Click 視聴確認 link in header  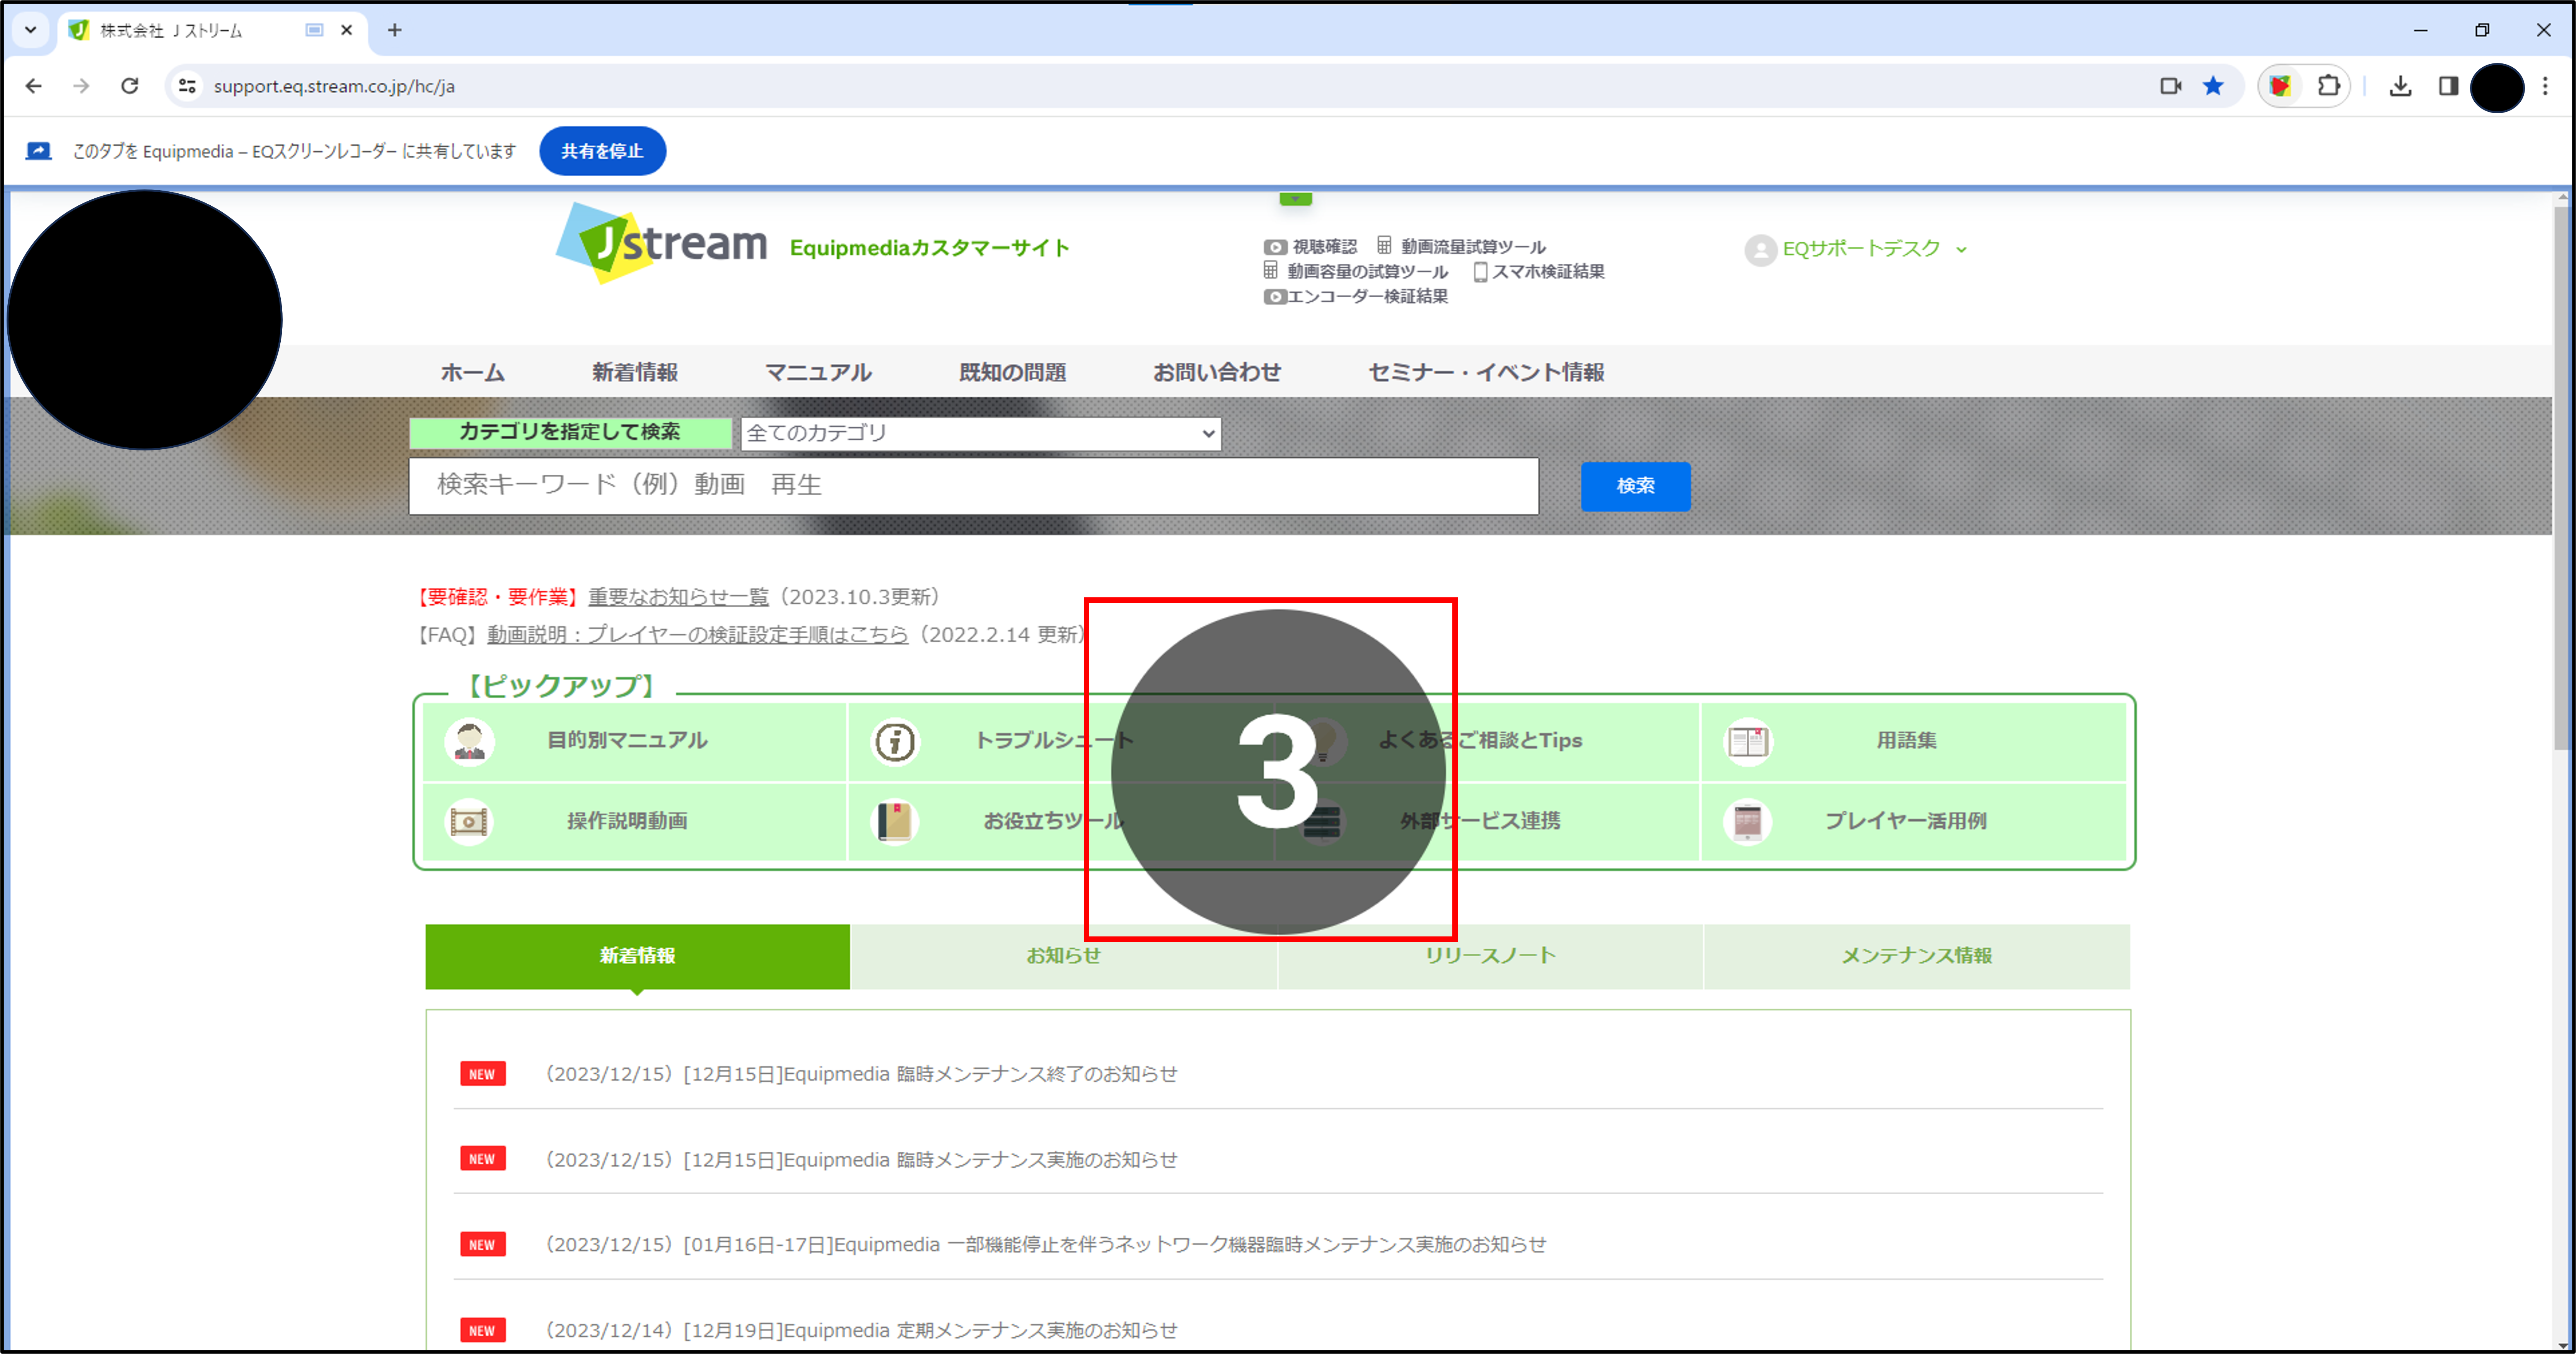pos(1310,247)
